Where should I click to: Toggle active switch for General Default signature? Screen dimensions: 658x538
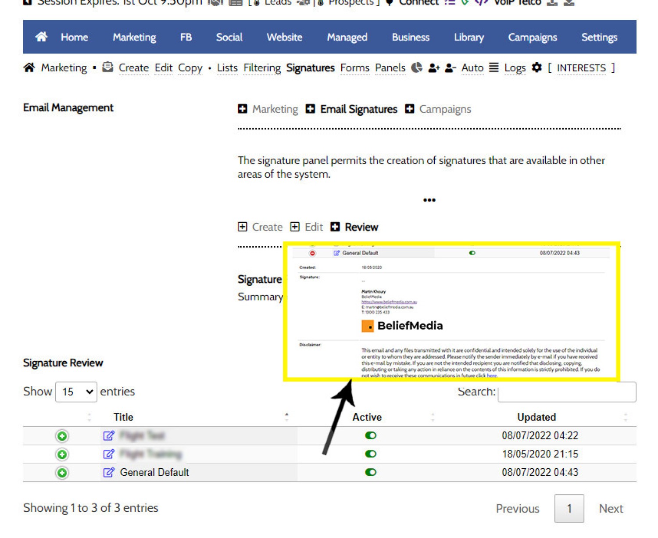point(371,472)
